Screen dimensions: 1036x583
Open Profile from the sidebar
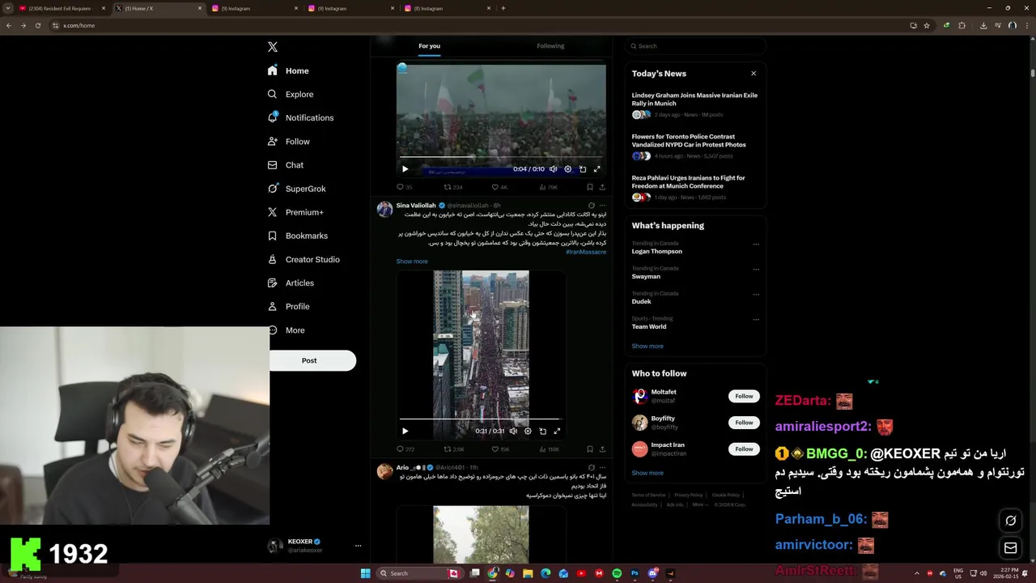click(x=288, y=306)
